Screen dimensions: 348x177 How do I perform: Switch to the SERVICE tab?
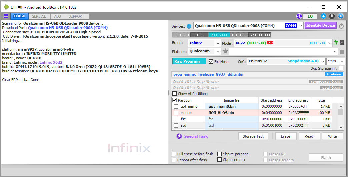[39, 16]
